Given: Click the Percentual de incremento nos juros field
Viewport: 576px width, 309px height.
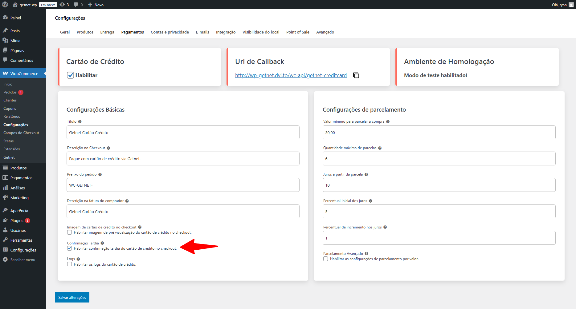Looking at the screenshot, I should pyautogui.click(x=439, y=238).
